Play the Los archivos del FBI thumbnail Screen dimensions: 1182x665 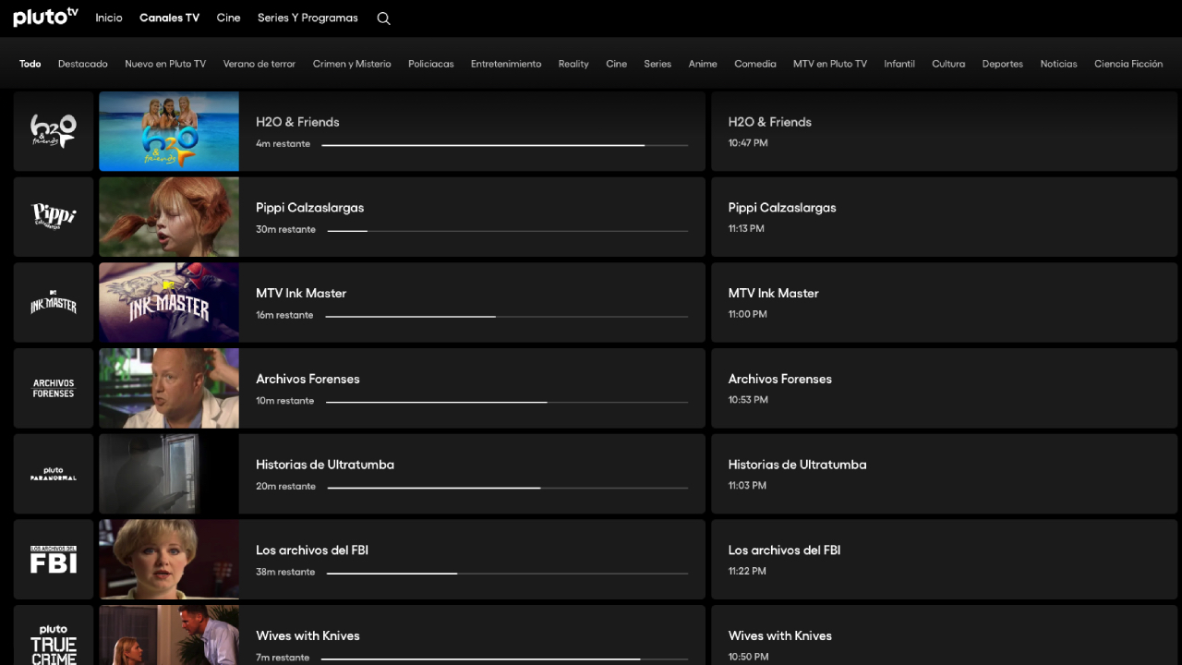169,560
